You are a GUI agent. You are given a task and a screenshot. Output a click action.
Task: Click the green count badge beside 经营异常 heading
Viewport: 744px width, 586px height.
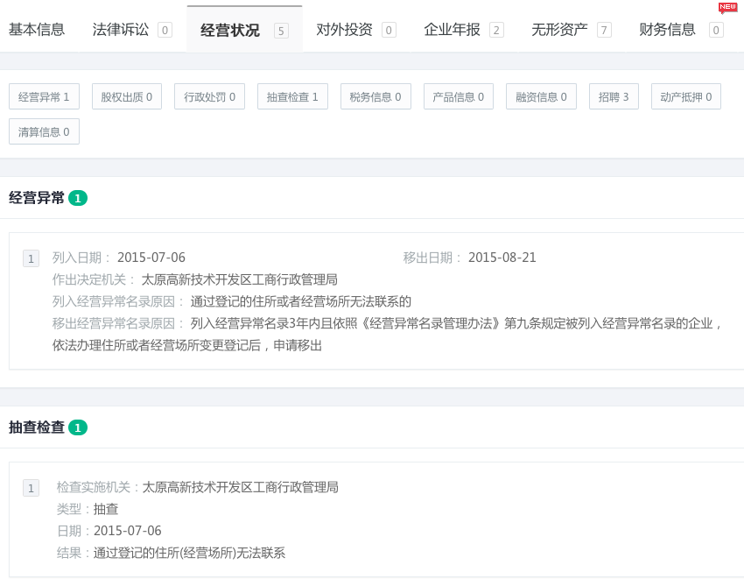pyautogui.click(x=78, y=199)
